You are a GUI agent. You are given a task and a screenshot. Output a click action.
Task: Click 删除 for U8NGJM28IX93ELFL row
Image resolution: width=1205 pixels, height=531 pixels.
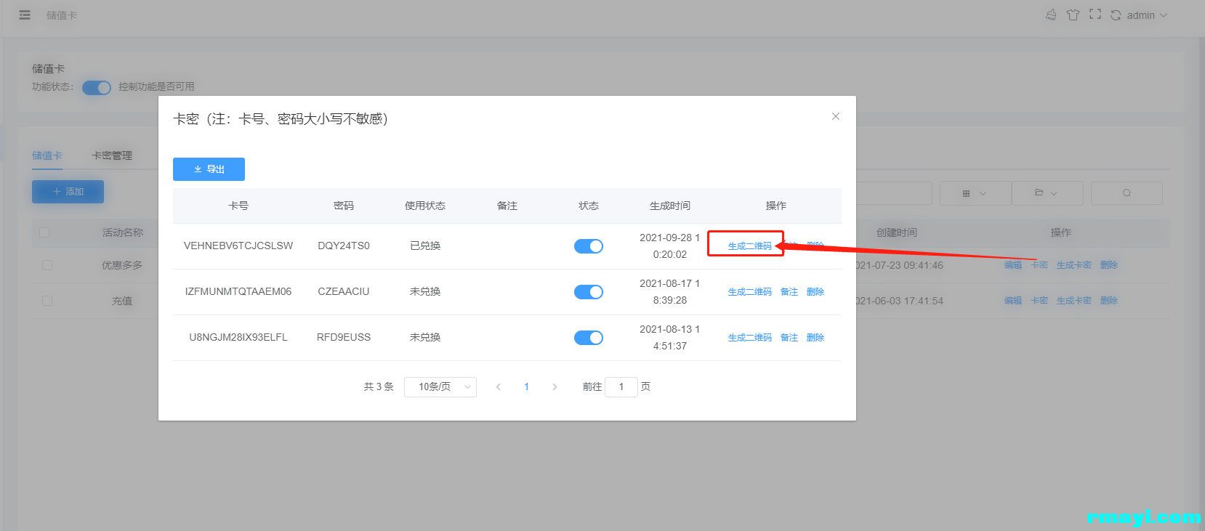[815, 338]
